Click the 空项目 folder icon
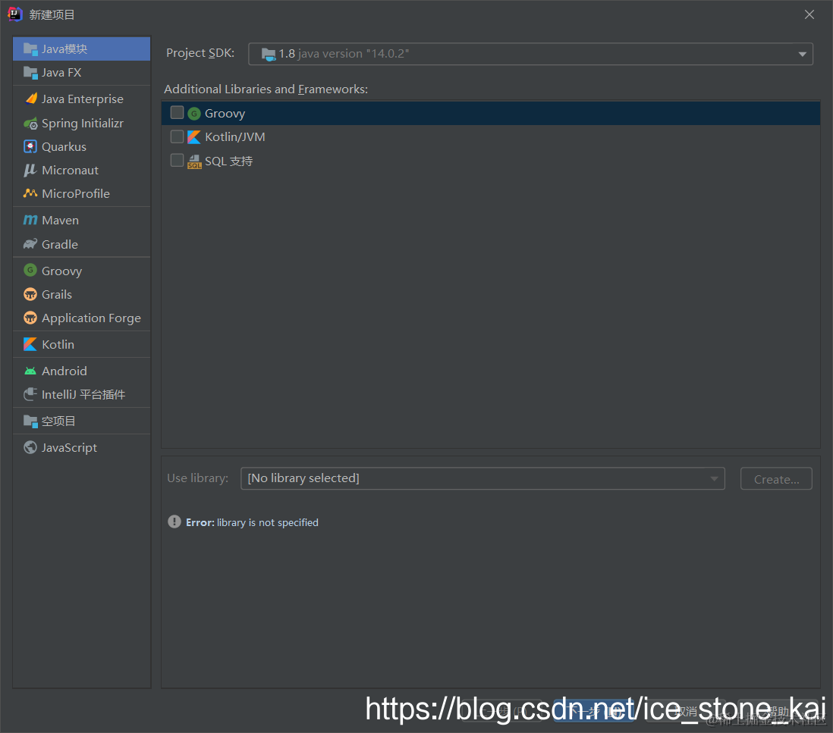833x733 pixels. click(x=30, y=421)
